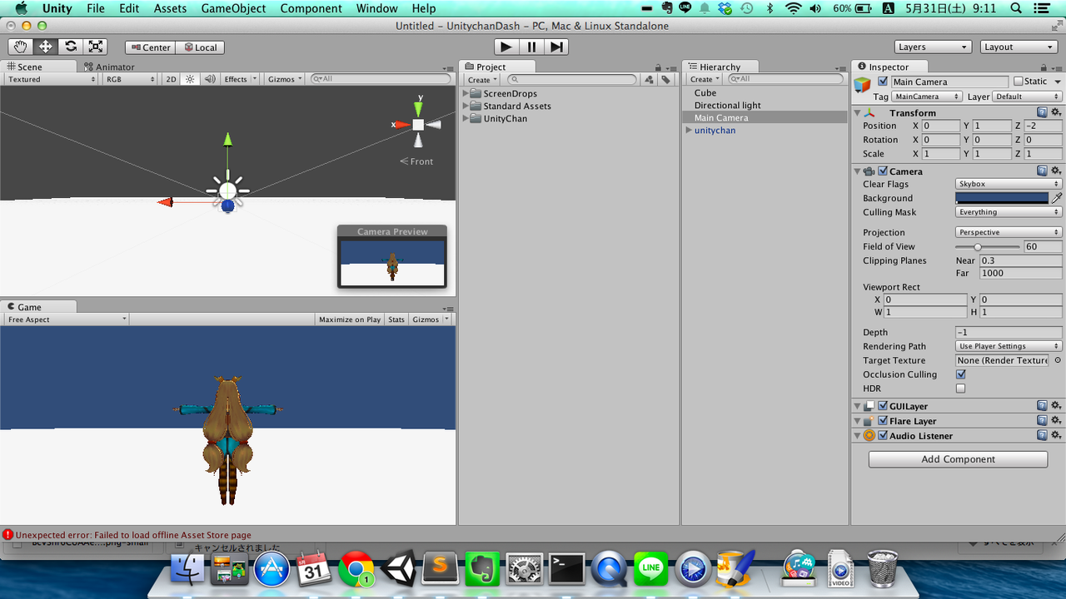
Task: Toggle the Flare Layer checkbox
Action: pos(883,421)
